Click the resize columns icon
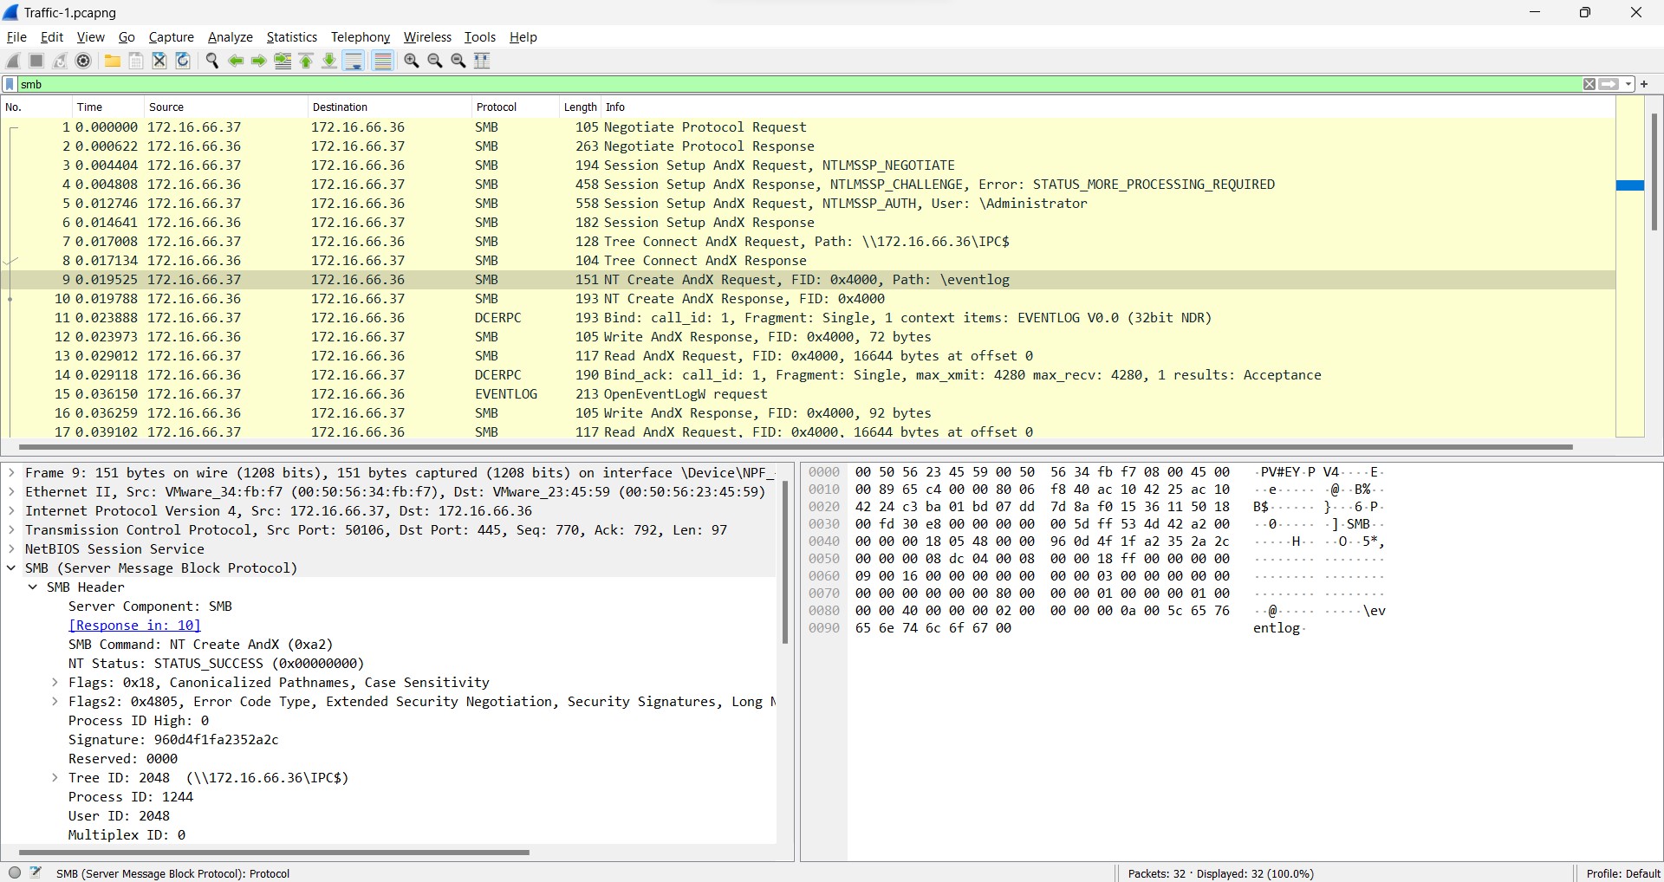1664x882 pixels. (x=483, y=61)
